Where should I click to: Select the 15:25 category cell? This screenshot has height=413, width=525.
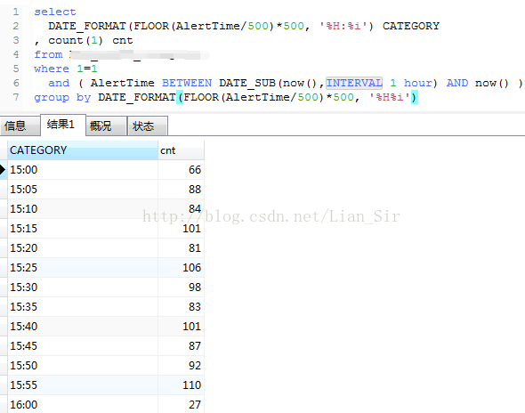click(83, 268)
